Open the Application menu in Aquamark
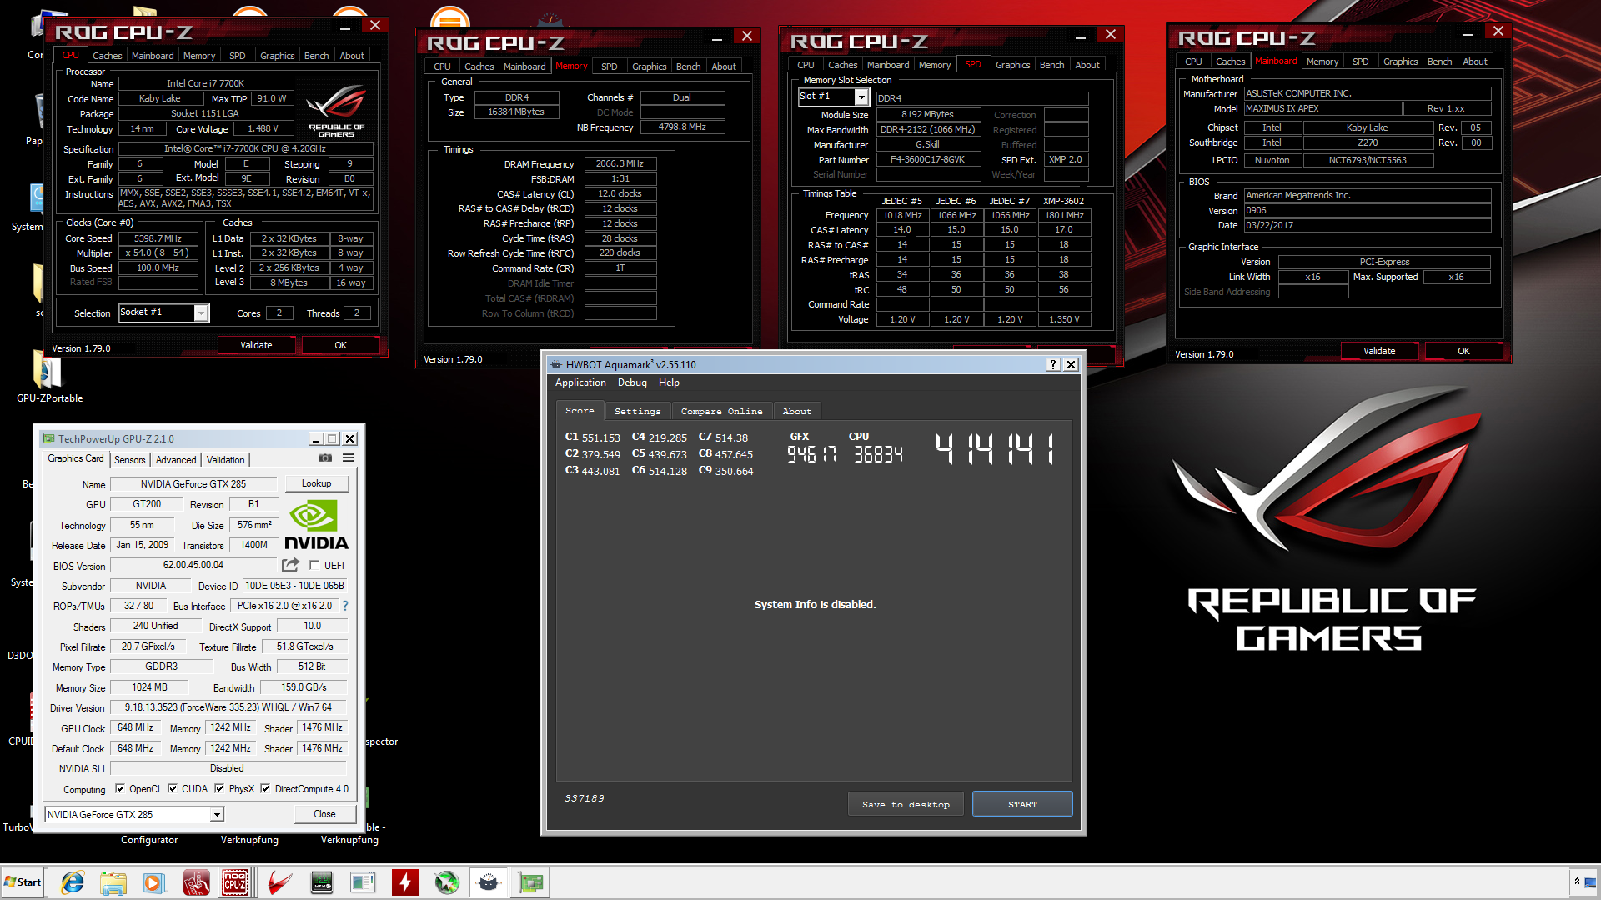 pyautogui.click(x=580, y=382)
